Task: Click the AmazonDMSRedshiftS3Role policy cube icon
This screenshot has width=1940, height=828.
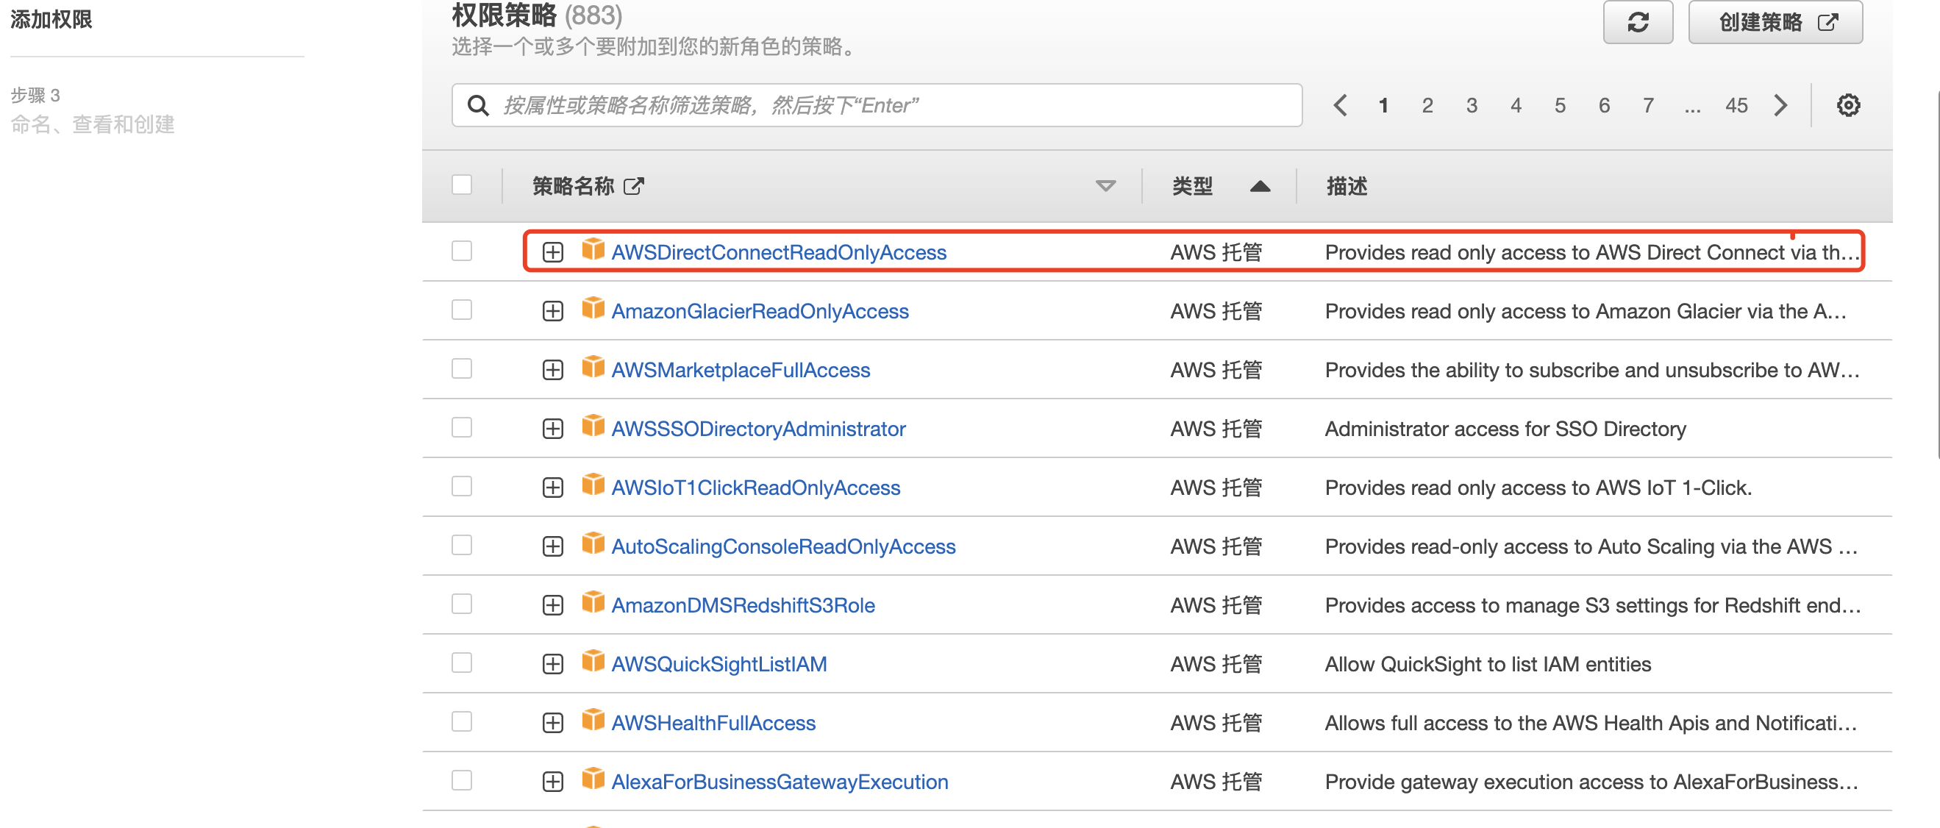Action: coord(593,602)
